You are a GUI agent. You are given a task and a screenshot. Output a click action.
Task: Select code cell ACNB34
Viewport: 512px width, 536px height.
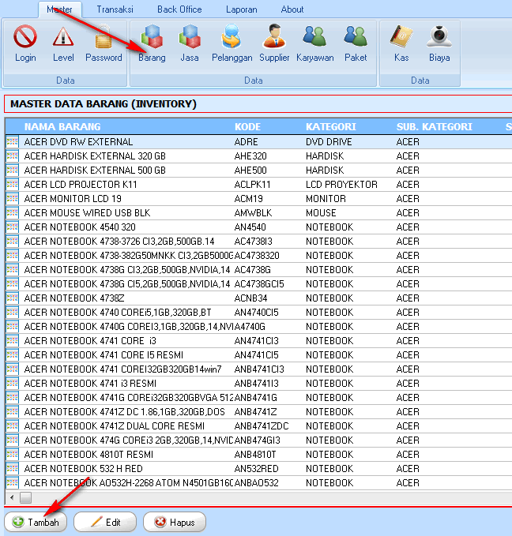click(x=250, y=298)
